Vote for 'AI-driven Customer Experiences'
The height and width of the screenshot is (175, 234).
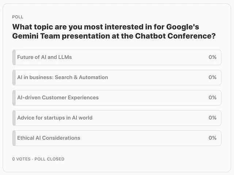117,98
